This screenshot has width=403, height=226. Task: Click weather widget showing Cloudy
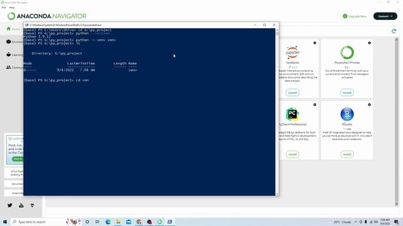click(340, 222)
